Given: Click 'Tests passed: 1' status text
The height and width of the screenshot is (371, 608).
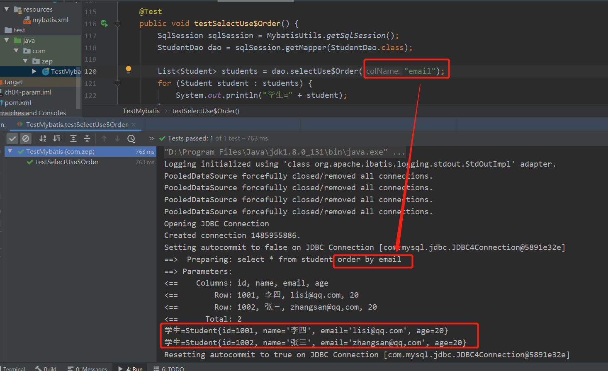Looking at the screenshot, I should (190, 138).
